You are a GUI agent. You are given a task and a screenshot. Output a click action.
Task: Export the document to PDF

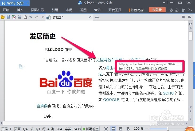(x=14, y=17)
